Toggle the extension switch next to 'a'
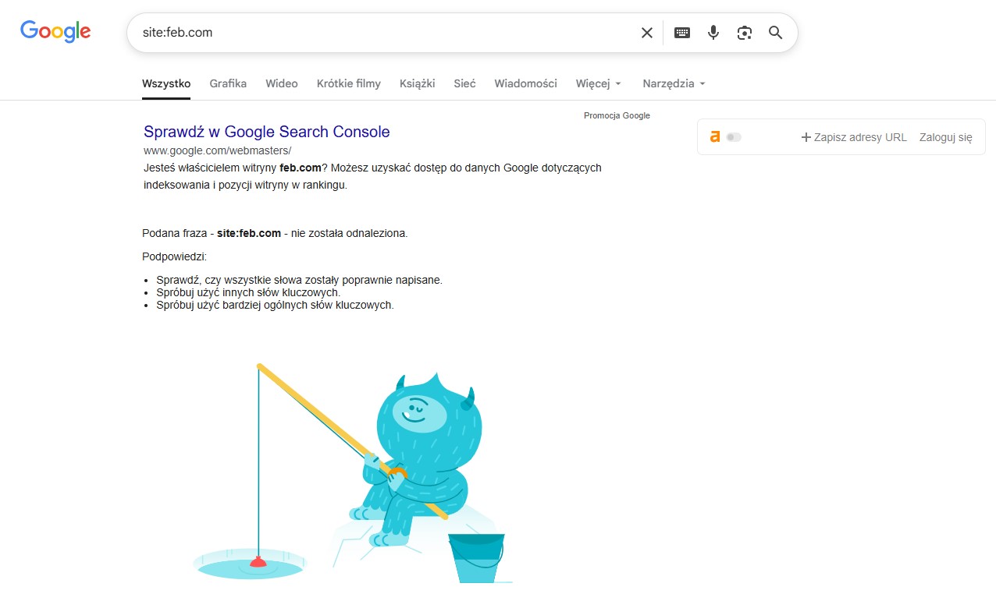This screenshot has width=996, height=615. [x=734, y=137]
